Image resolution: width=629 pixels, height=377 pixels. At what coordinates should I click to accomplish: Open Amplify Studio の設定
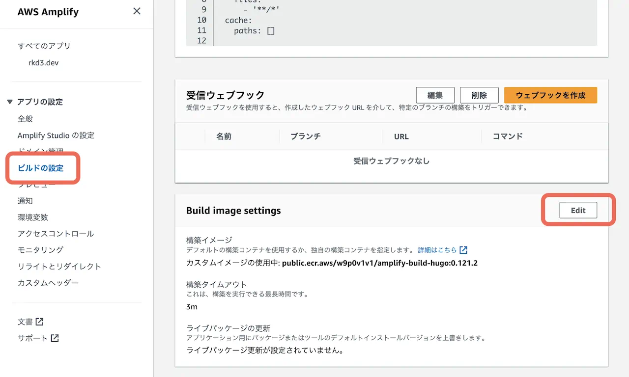pyautogui.click(x=56, y=135)
